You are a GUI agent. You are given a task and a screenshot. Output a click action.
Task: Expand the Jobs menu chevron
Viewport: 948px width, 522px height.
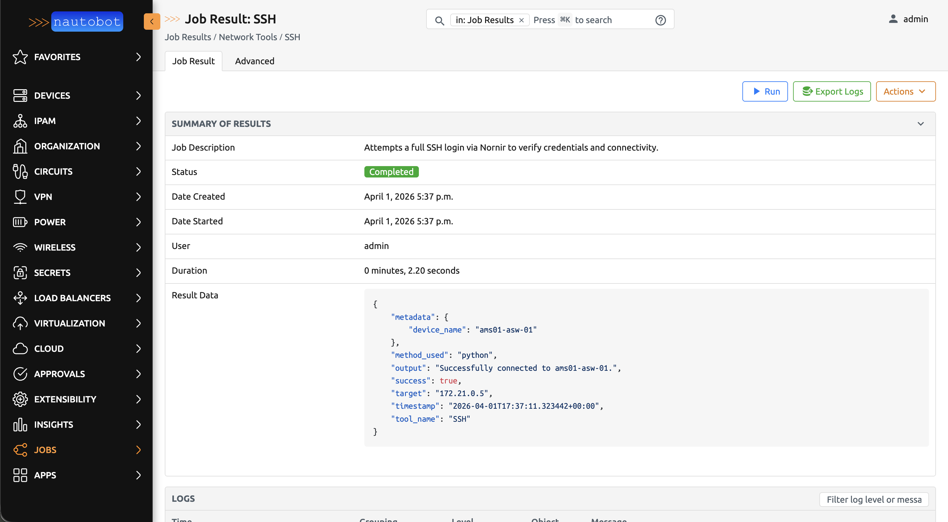tap(138, 450)
